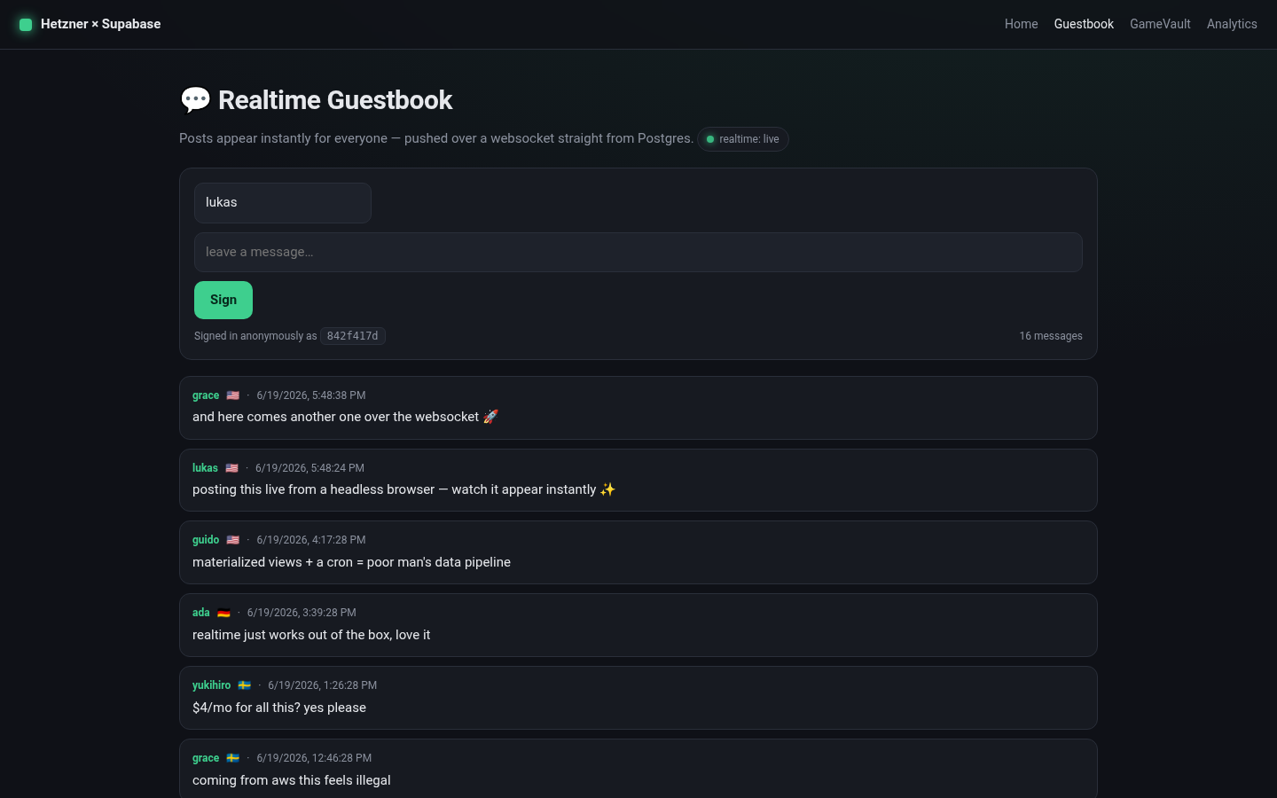Viewport: 1277px width, 798px height.
Task: Click the 'Posts appear instantly for everyone' subtitle
Action: [x=436, y=138]
